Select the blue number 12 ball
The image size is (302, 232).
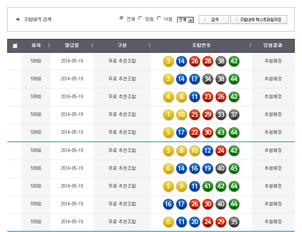click(x=208, y=151)
